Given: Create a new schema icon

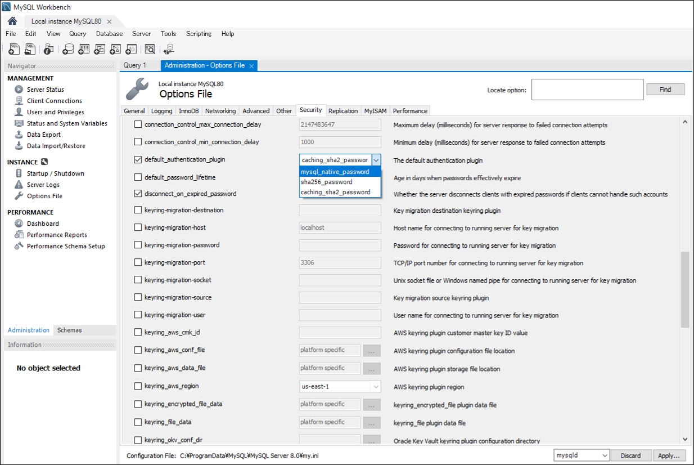Looking at the screenshot, I should (68, 50).
